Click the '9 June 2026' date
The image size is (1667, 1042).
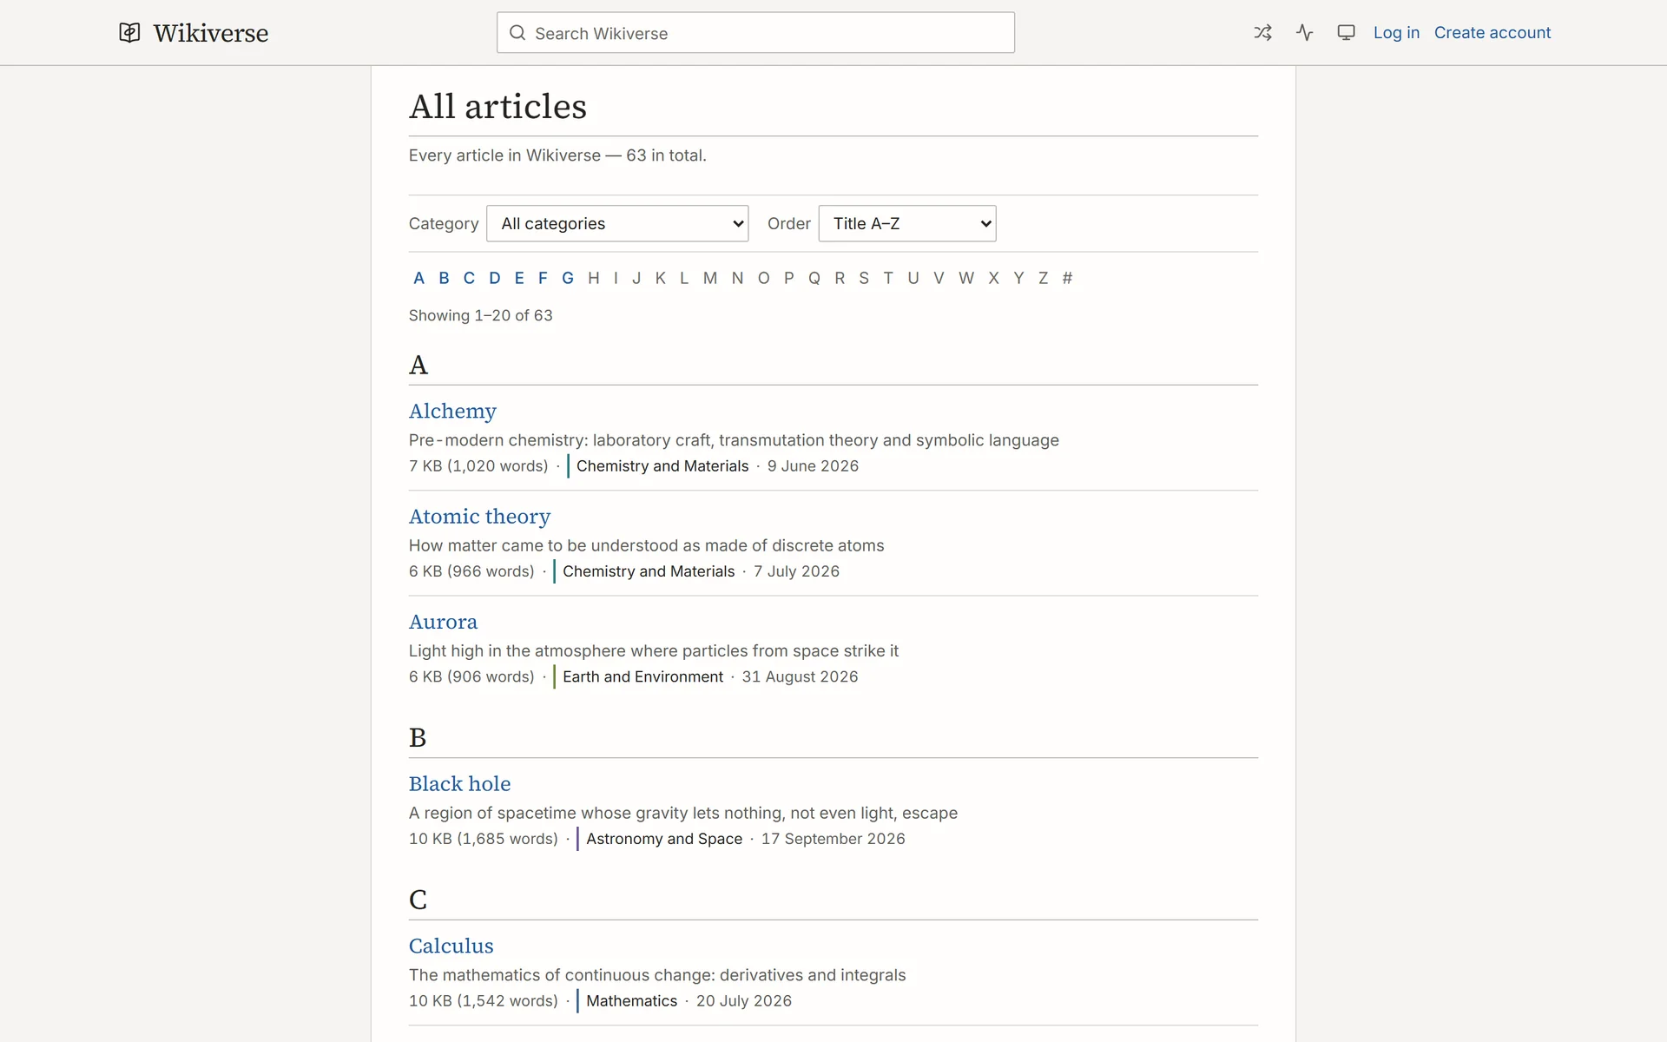click(813, 466)
